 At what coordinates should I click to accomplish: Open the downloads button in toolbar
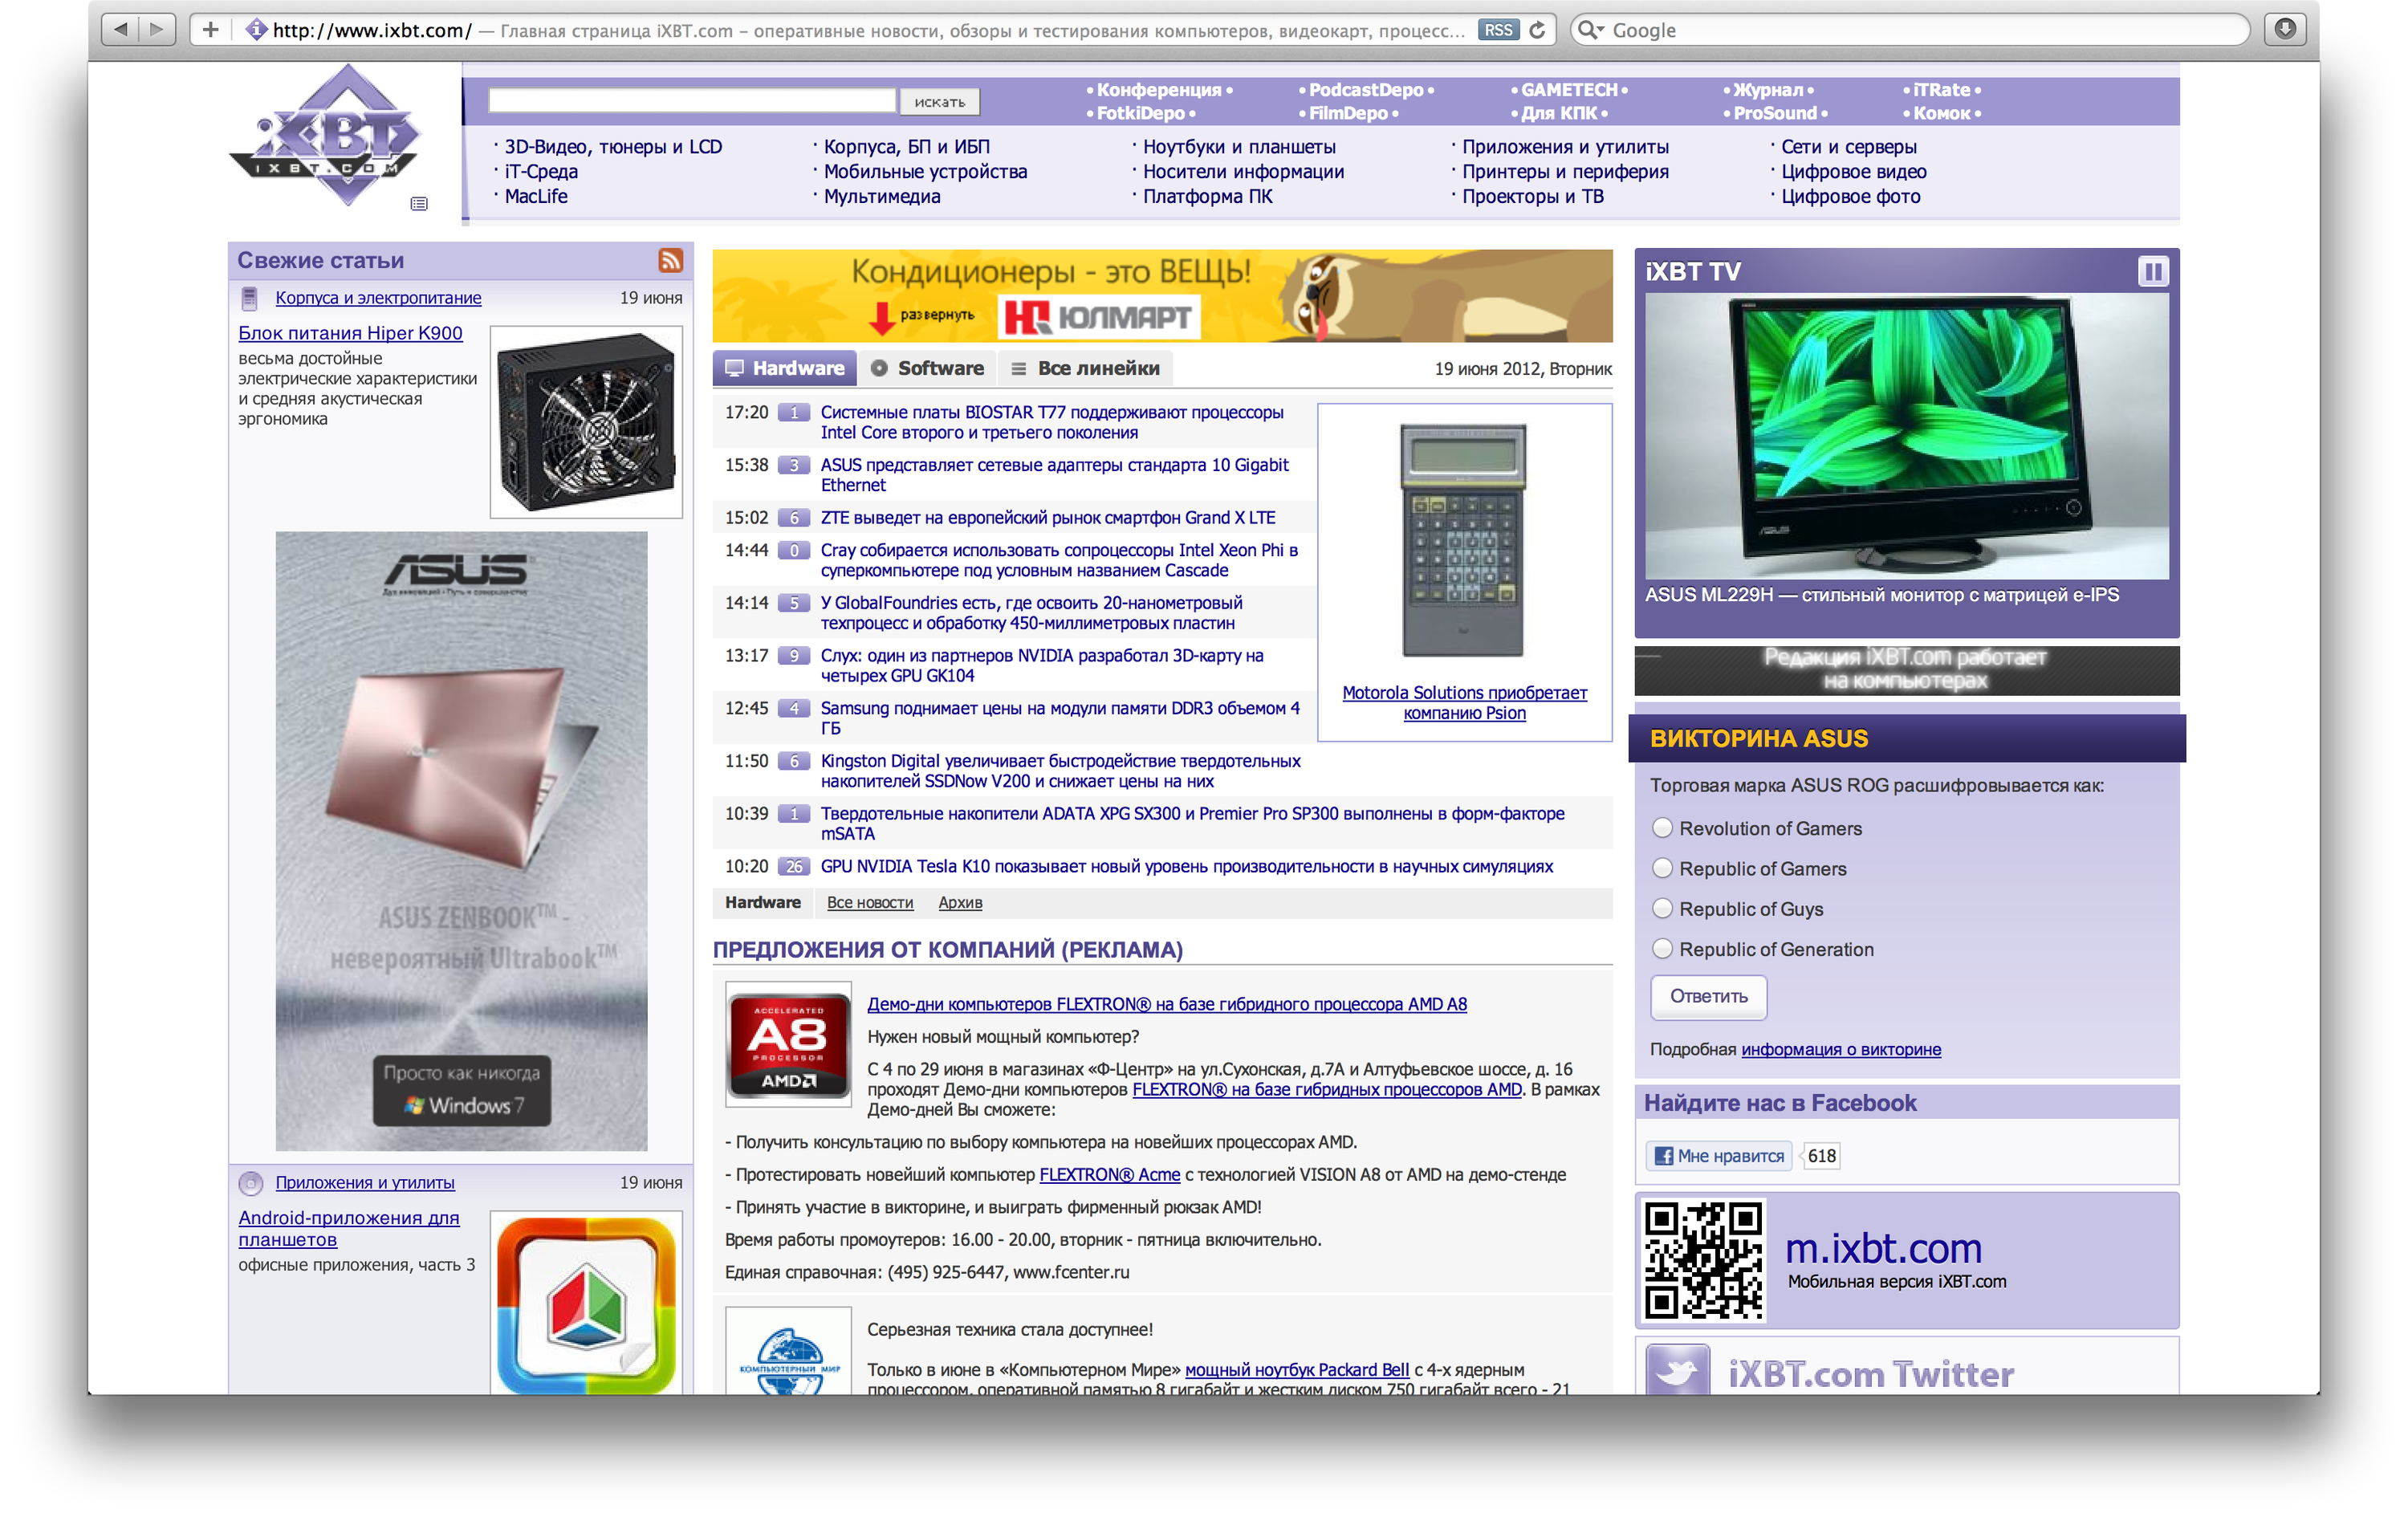[2285, 29]
